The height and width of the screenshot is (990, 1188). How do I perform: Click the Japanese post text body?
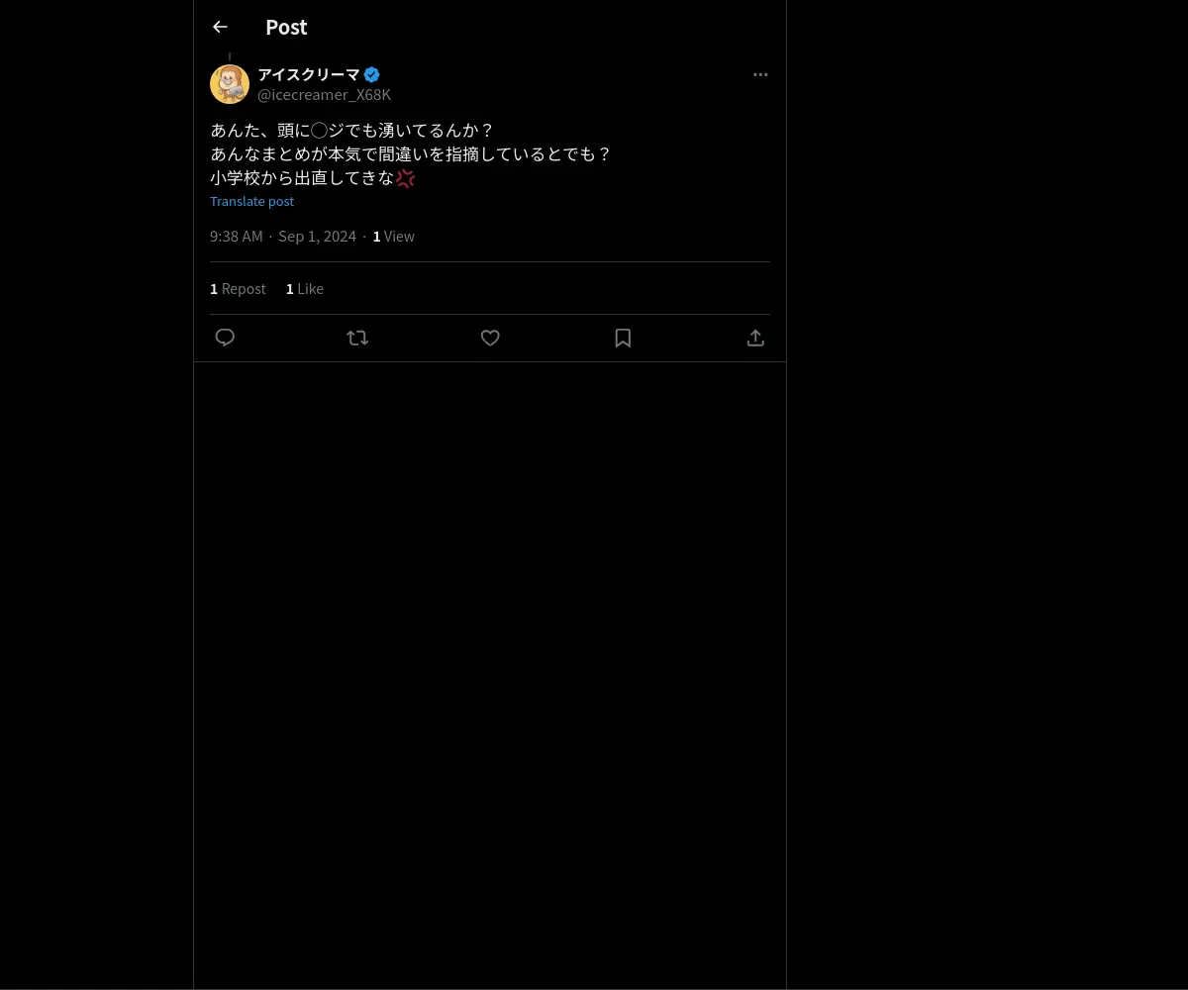click(x=411, y=154)
